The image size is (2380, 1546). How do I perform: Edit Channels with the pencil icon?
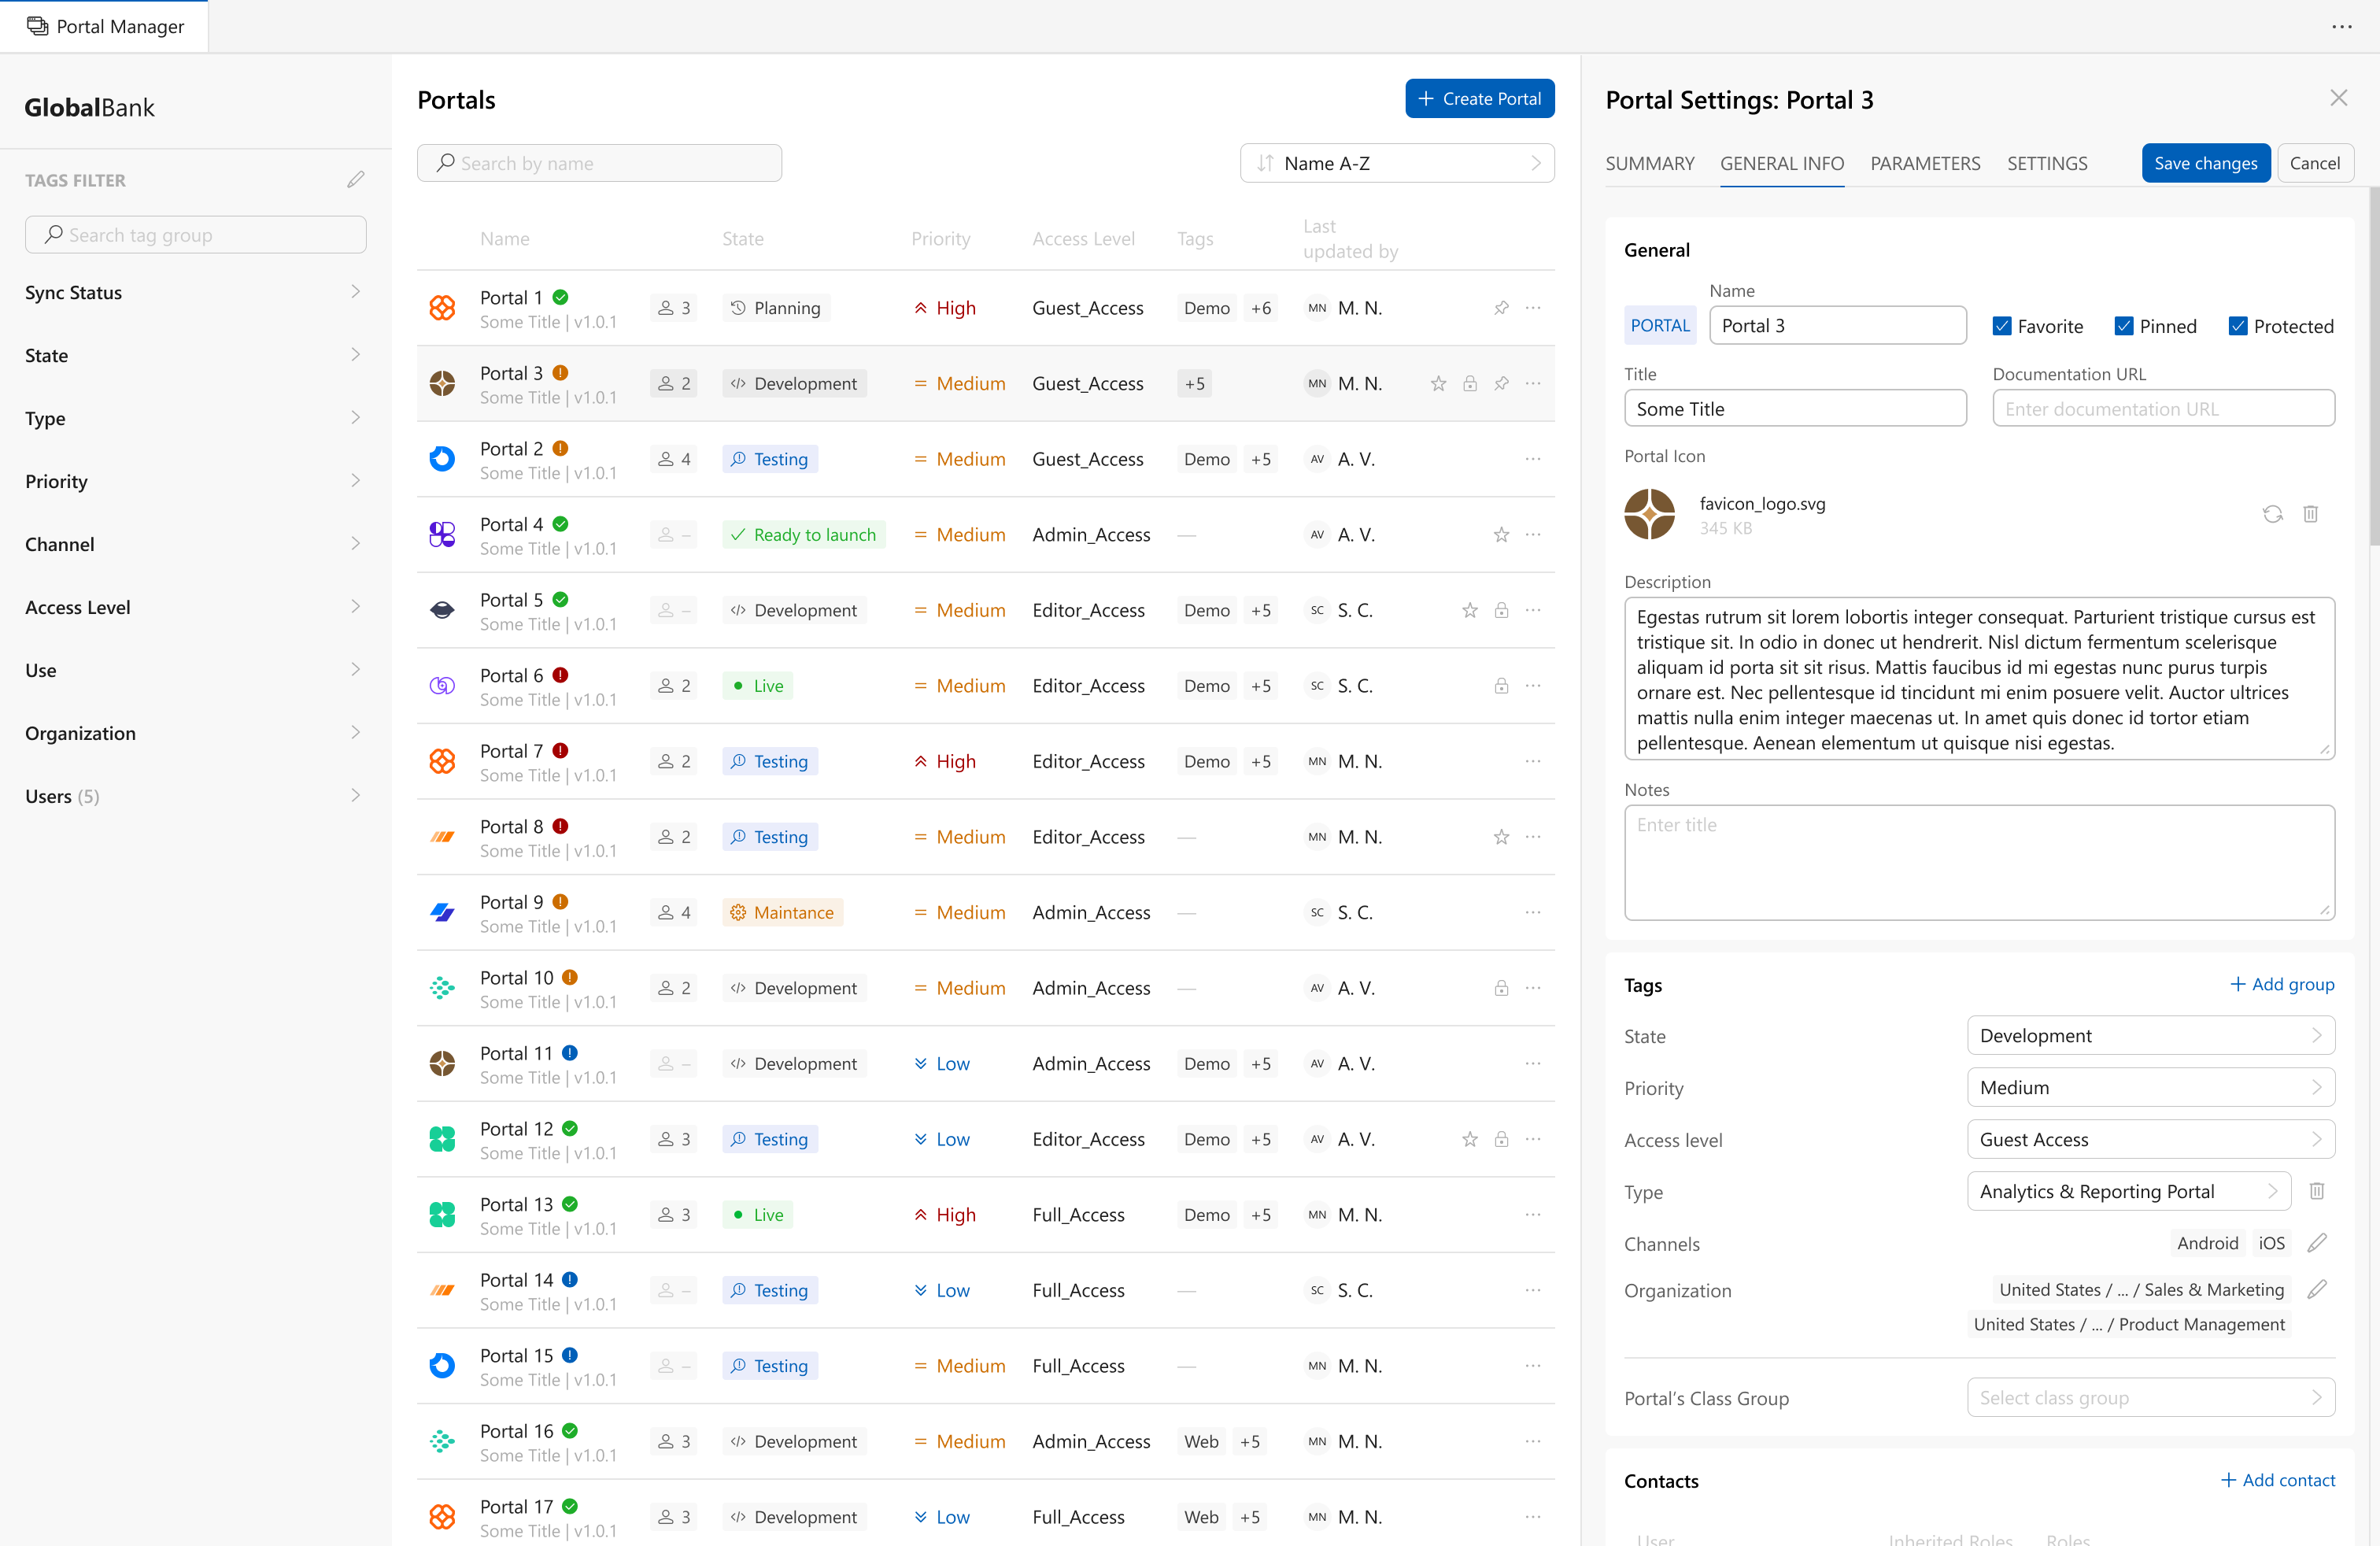(2317, 1243)
